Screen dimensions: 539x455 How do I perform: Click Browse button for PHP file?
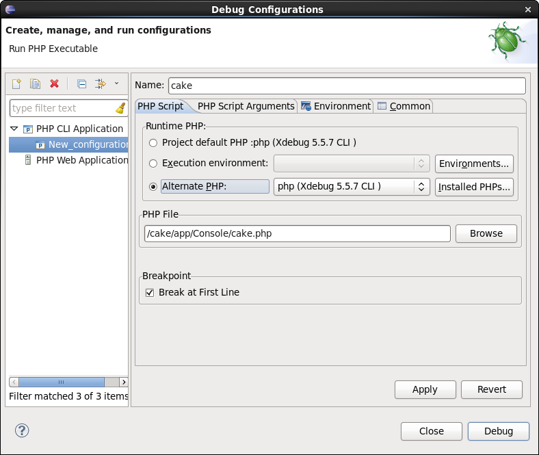tap(486, 233)
